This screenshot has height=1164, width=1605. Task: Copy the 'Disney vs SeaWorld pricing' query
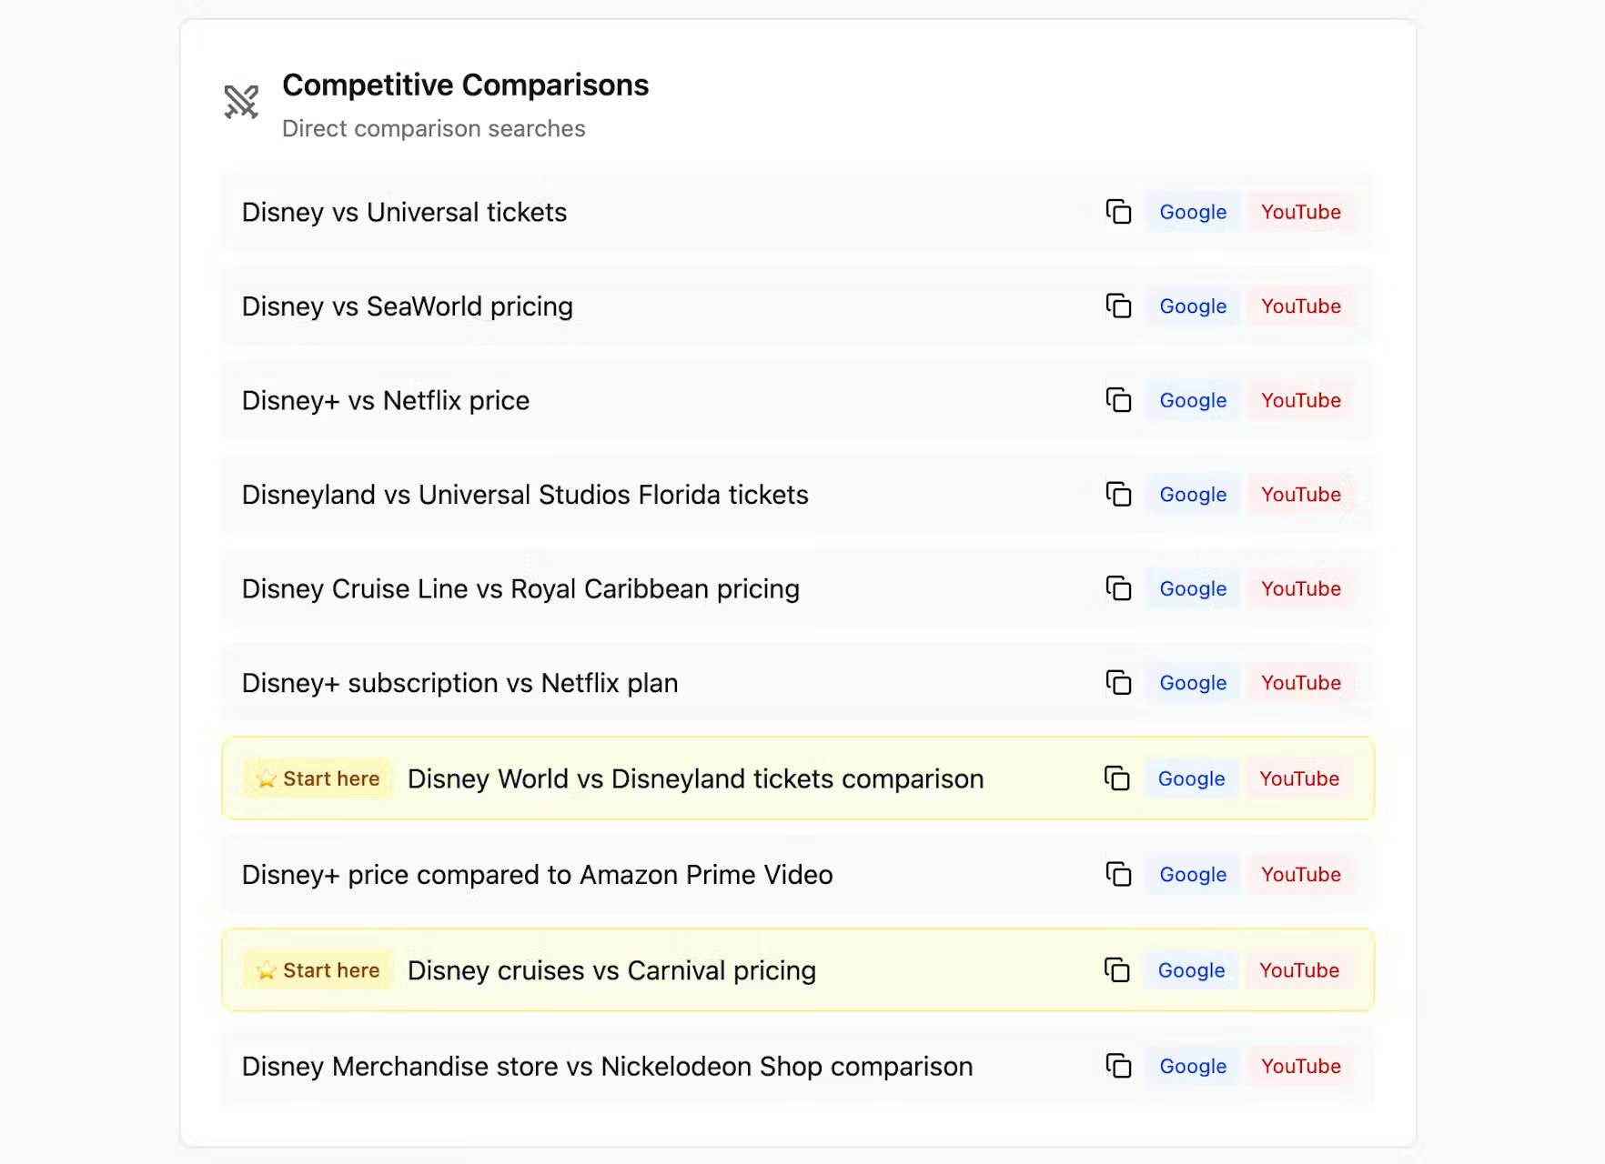coord(1118,306)
